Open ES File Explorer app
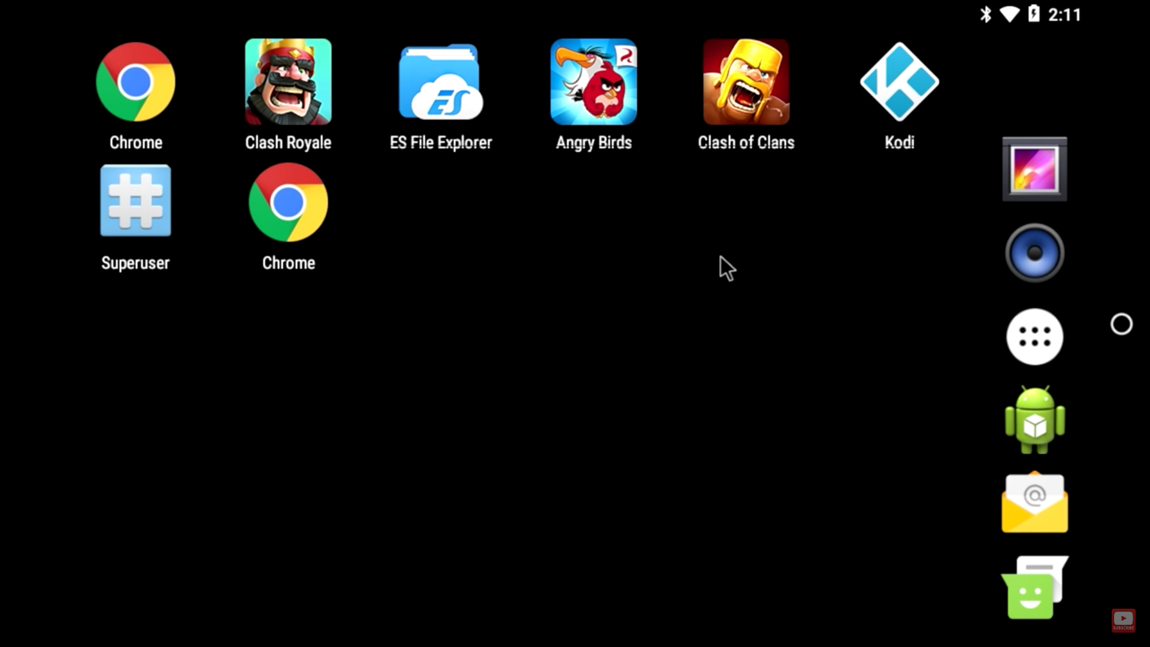 pos(441,81)
